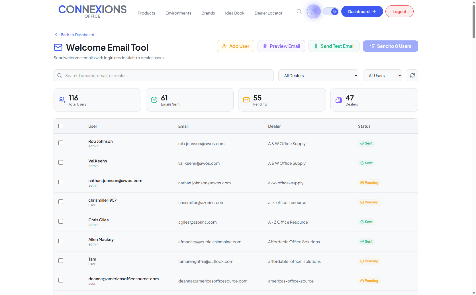Click the building icon on the Dealers card
Image resolution: width=476 pixels, height=295 pixels.
[338, 100]
